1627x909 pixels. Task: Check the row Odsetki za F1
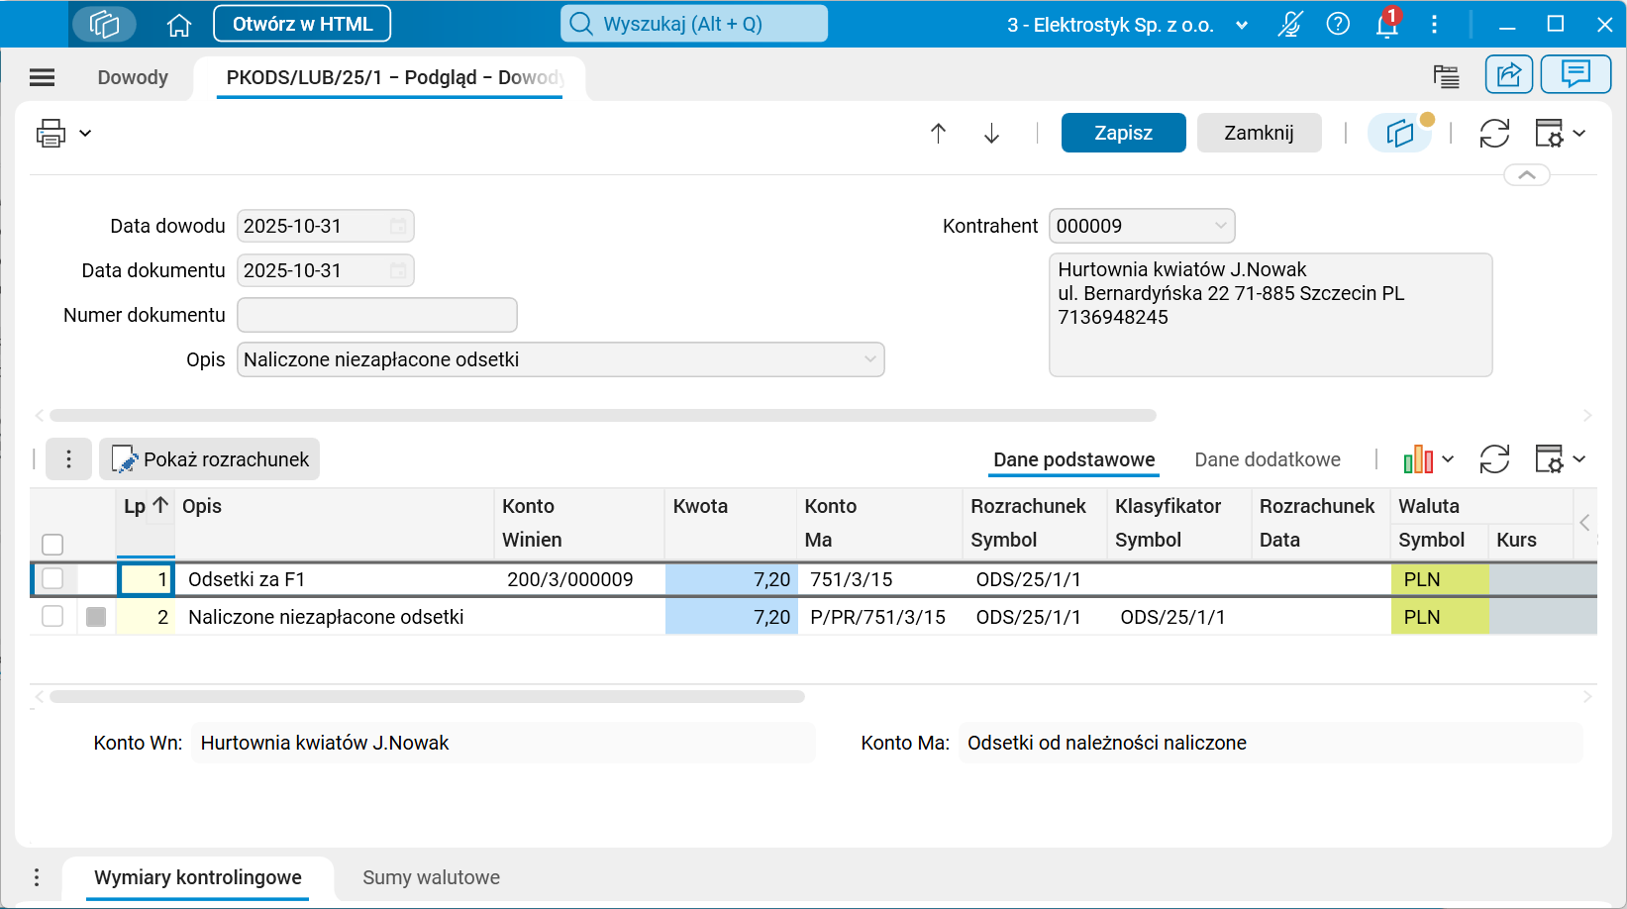(52, 579)
